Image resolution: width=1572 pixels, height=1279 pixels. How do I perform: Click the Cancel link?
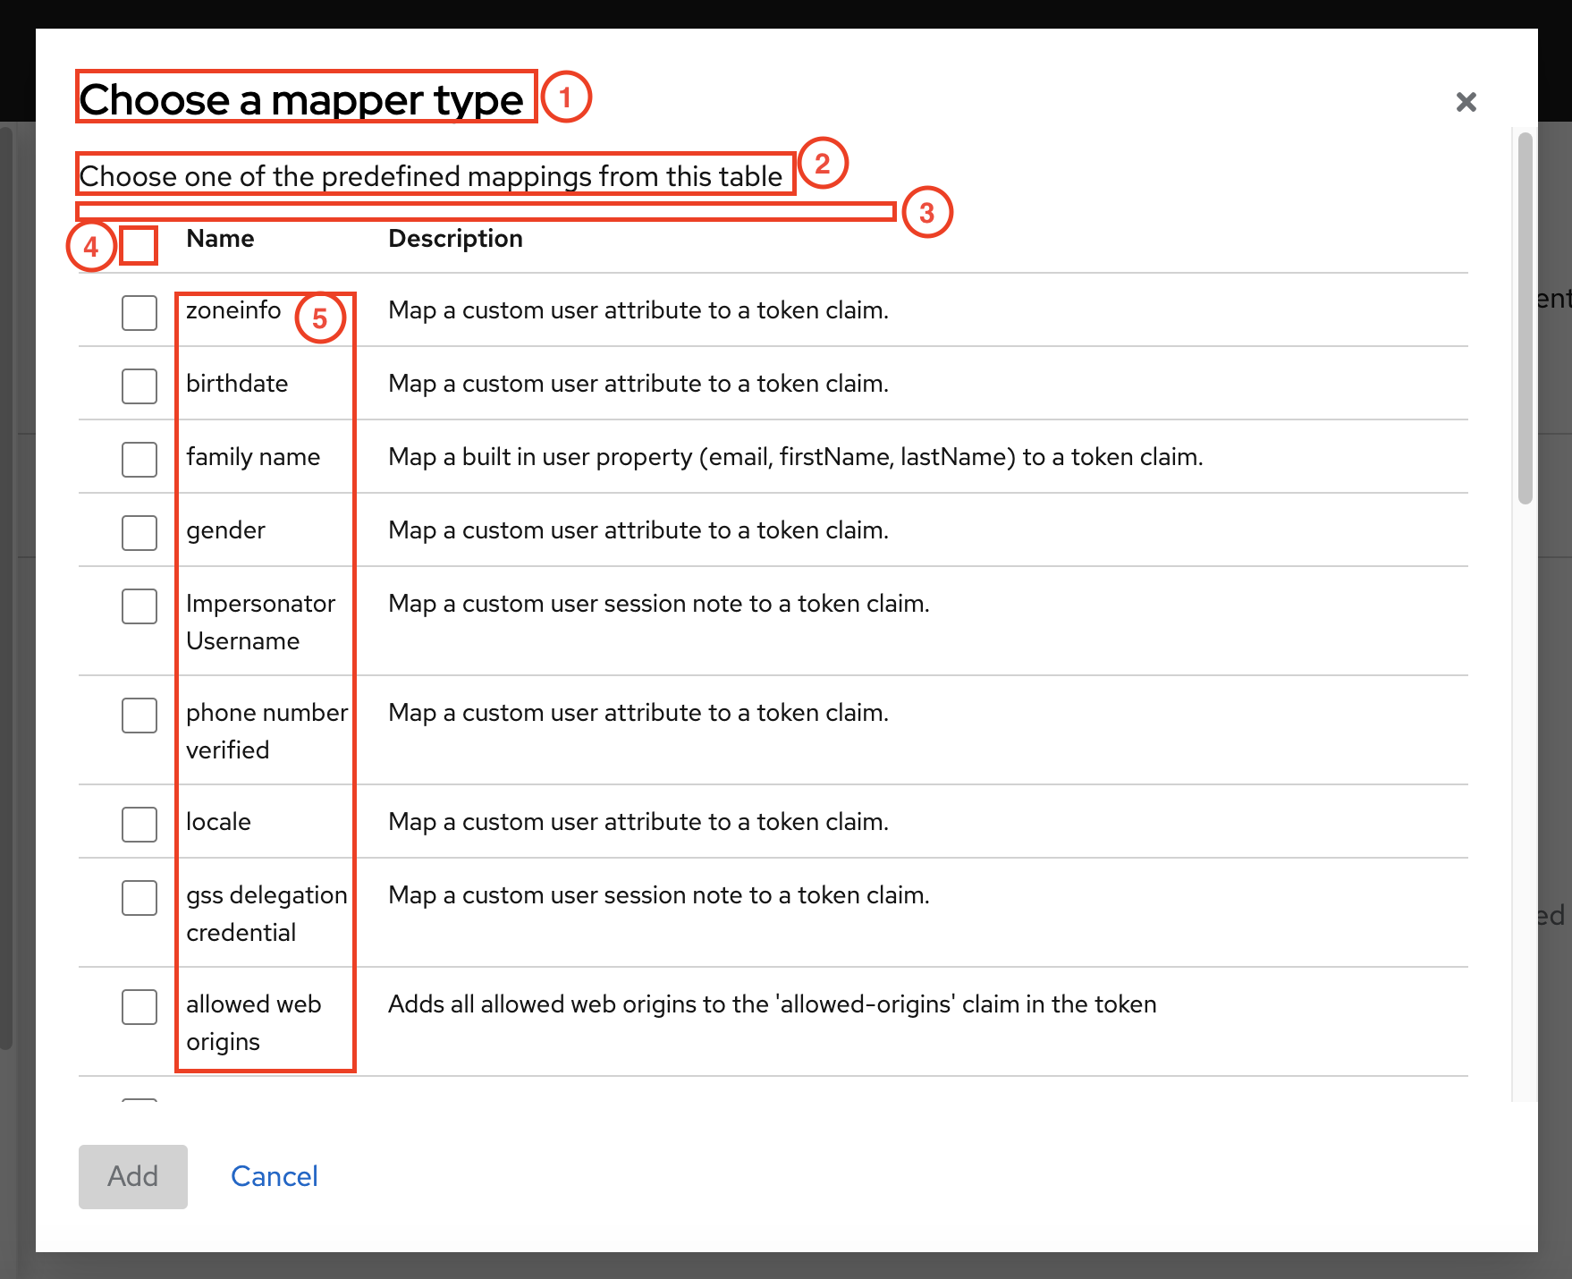275,1176
